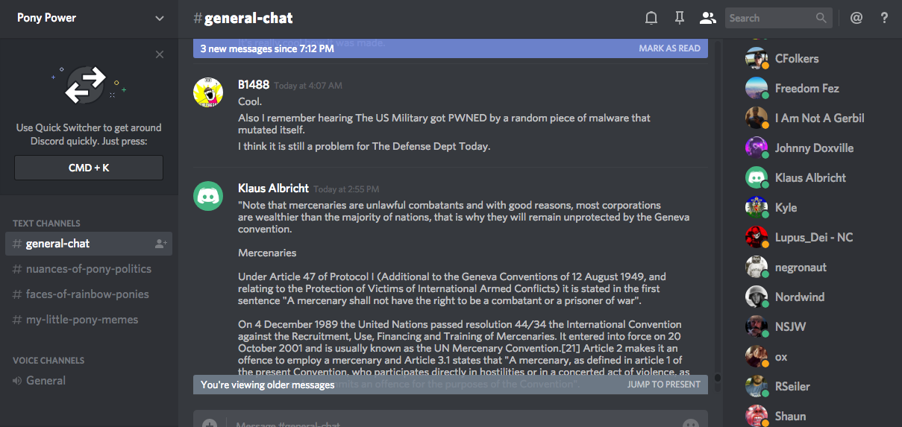Screen dimensions: 902x427
Task: Switch to my-little-pony-memes channel
Action: (x=82, y=320)
